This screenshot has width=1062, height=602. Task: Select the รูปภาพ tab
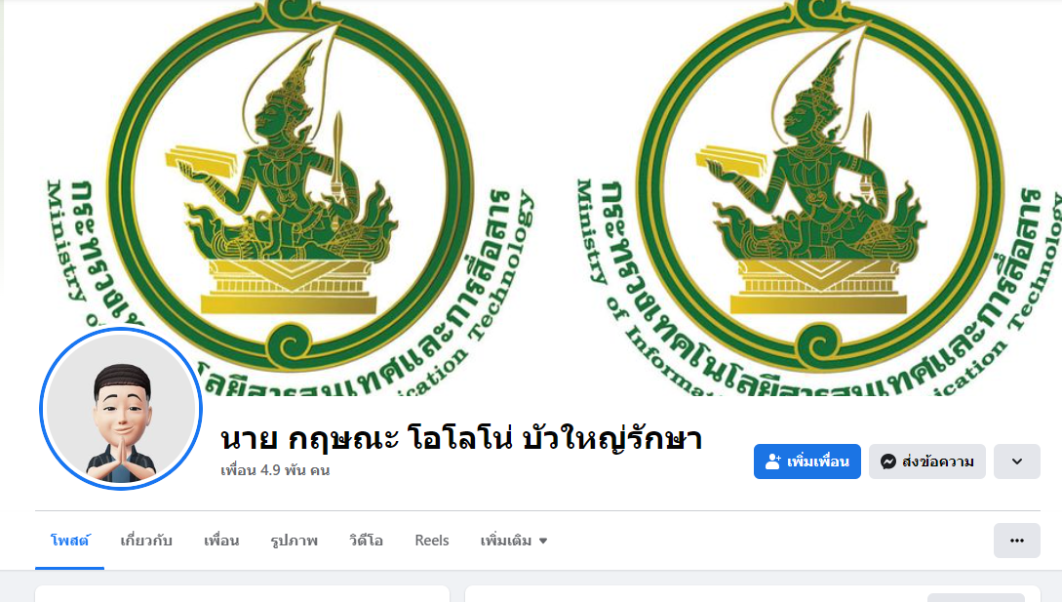tap(294, 541)
